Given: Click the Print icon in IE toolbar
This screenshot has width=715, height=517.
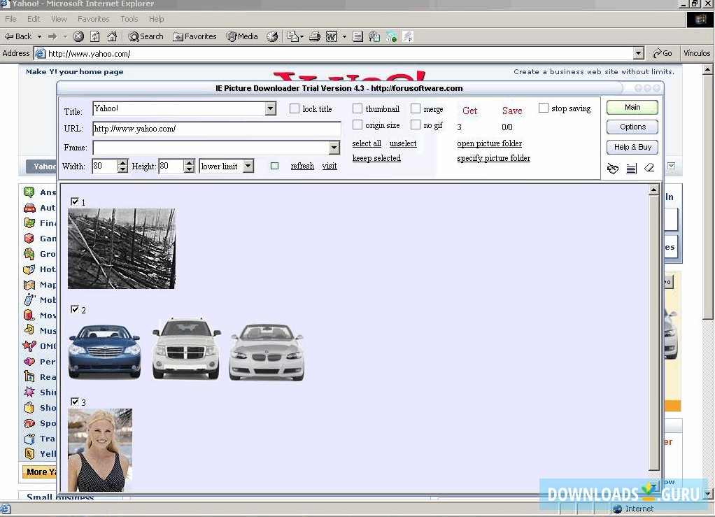Looking at the screenshot, I should click(315, 36).
